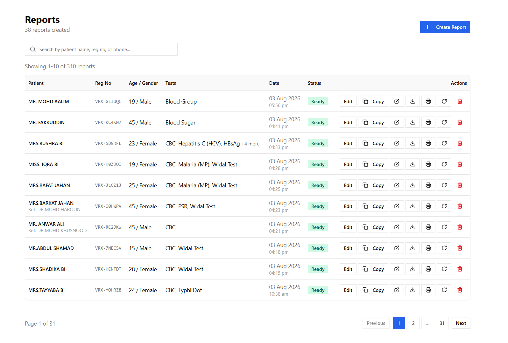Open MISS. IQRA BI report externally

tap(397, 164)
